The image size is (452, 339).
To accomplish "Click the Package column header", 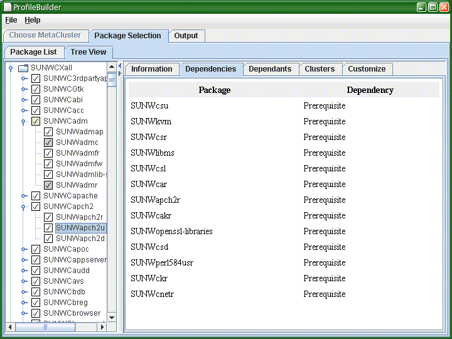I will (x=215, y=90).
